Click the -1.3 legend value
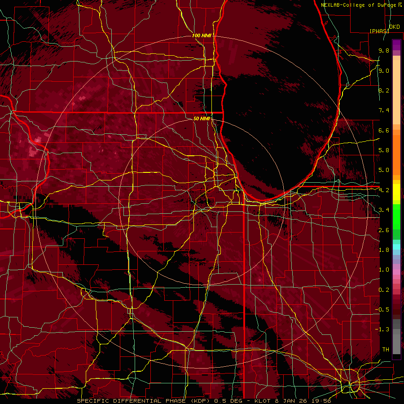 pyautogui.click(x=382, y=329)
